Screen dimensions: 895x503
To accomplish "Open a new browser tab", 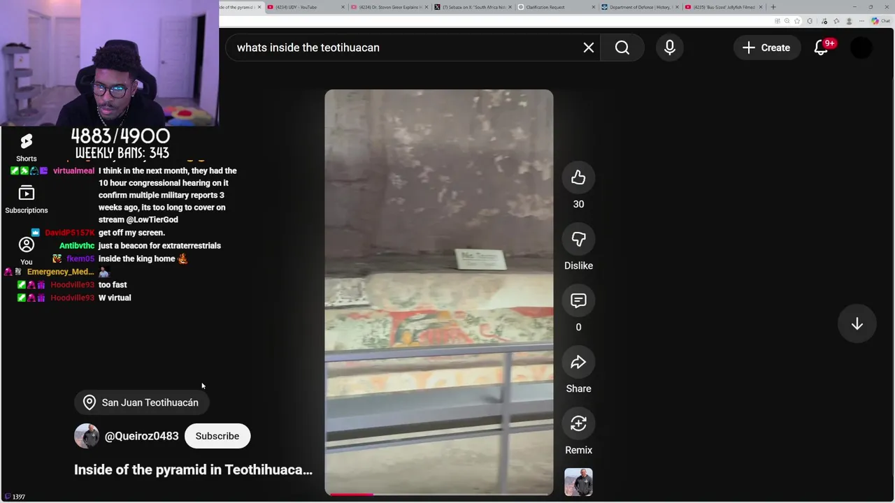I will (773, 7).
